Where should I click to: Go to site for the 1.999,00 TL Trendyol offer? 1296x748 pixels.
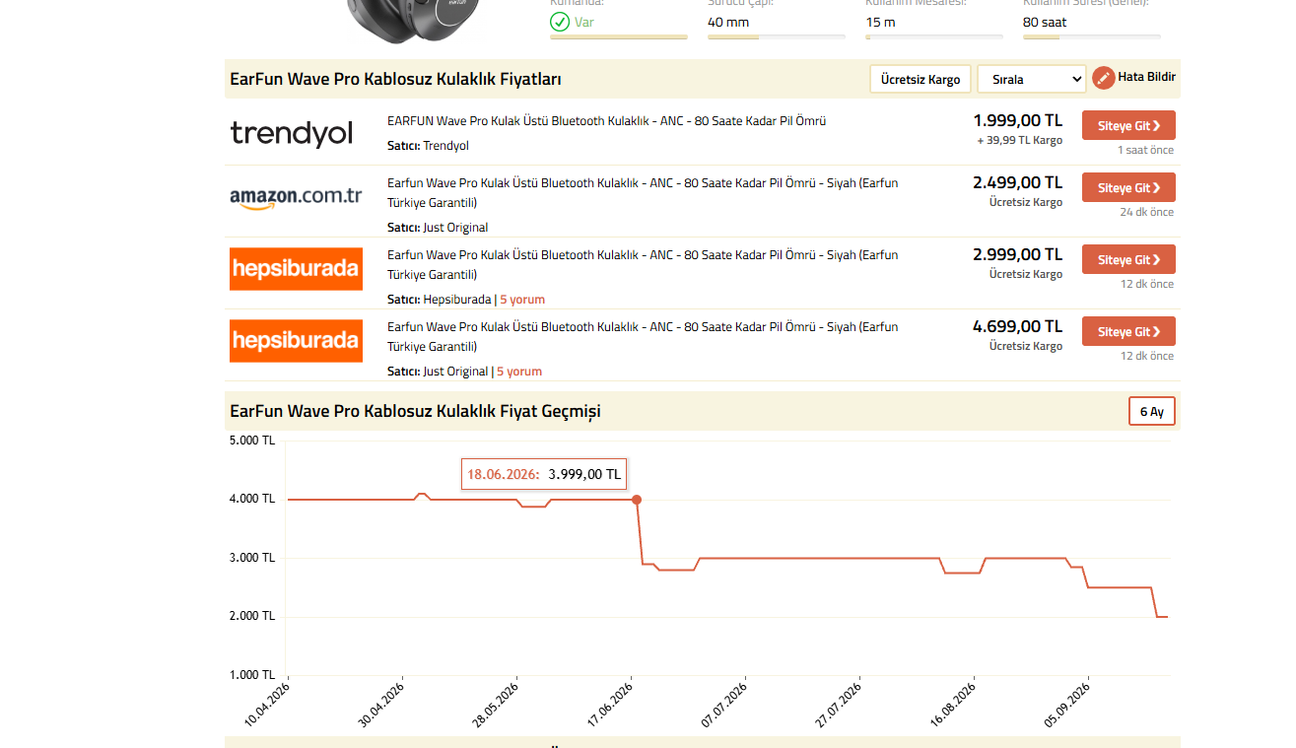[1128, 125]
